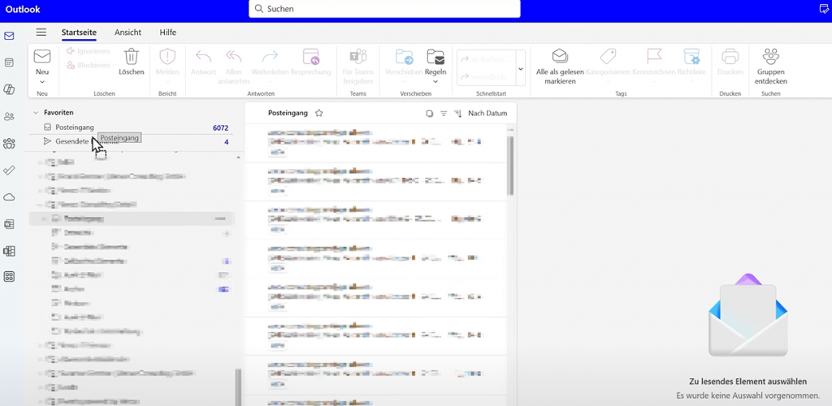Viewport: 832px width, 406px height.
Task: Click the Blockieren ribbon button
Action: pyautogui.click(x=91, y=65)
